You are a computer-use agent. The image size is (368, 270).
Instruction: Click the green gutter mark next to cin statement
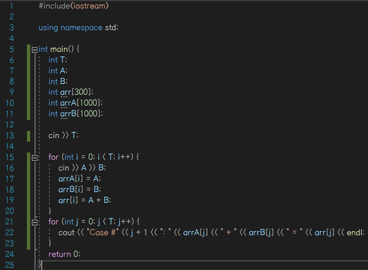coord(28,135)
